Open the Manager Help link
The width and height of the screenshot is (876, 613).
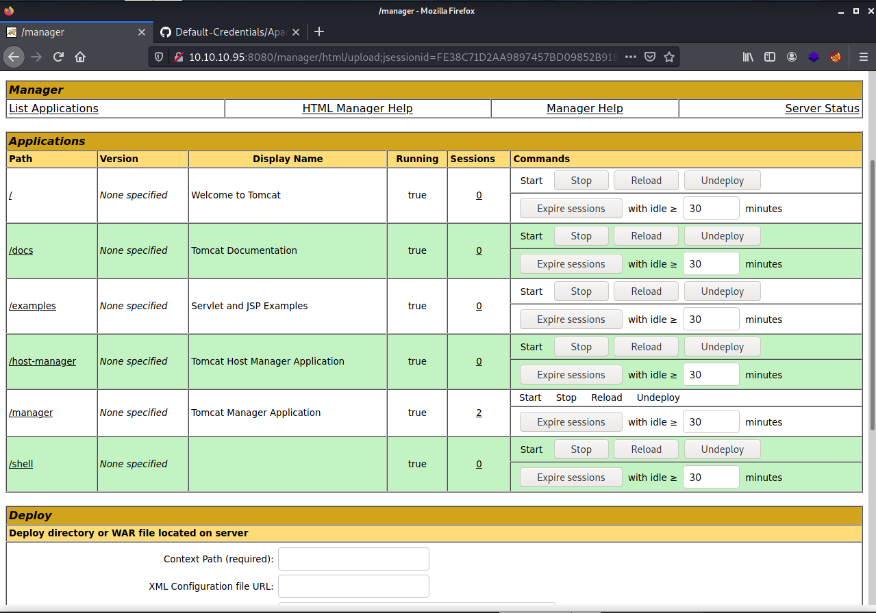pyautogui.click(x=585, y=108)
